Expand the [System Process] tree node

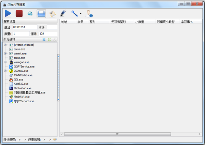coord(5,45)
